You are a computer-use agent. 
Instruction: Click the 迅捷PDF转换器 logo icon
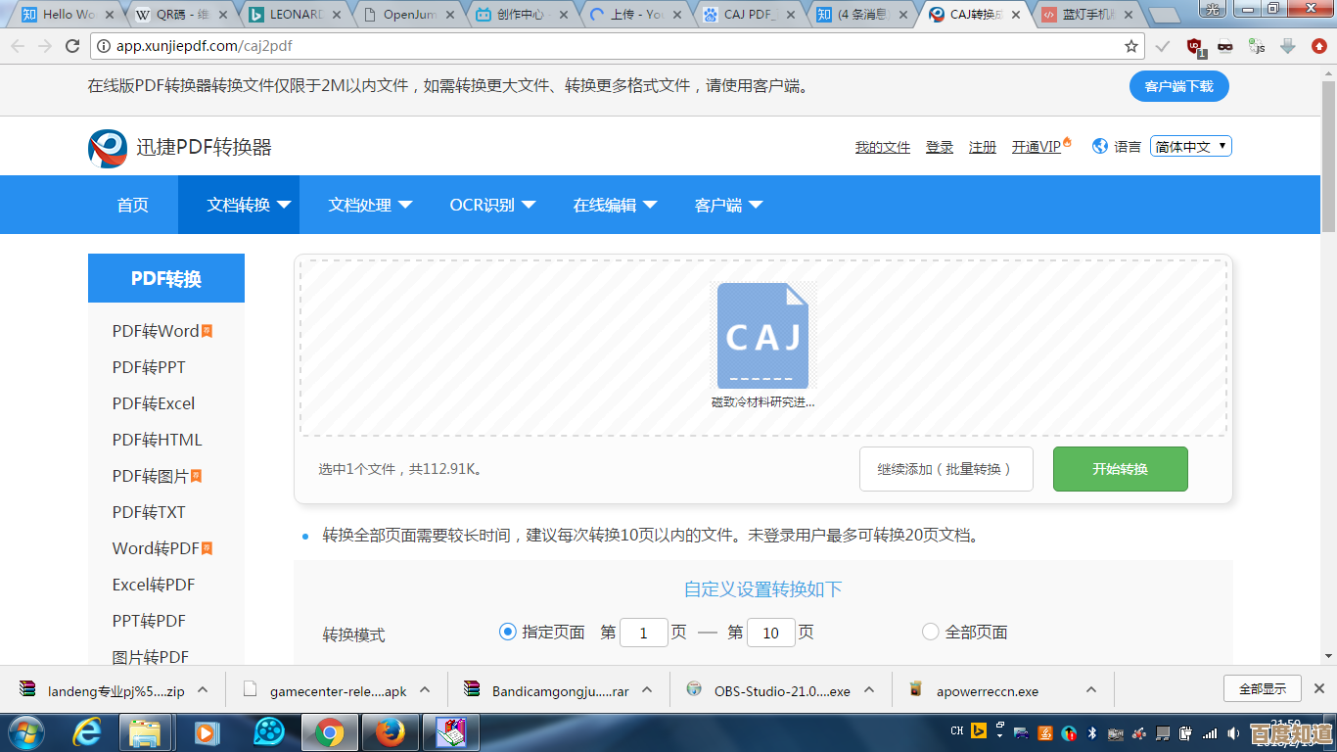[x=108, y=145]
